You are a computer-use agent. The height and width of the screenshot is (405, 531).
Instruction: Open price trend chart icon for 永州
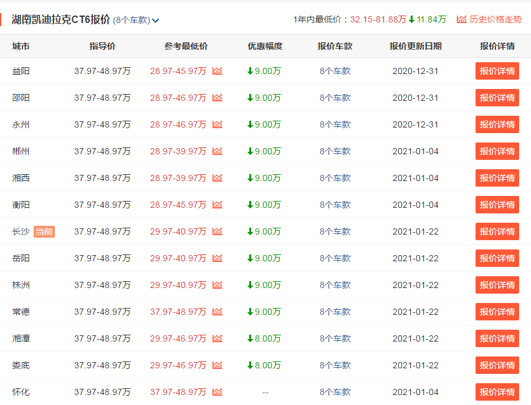point(218,124)
